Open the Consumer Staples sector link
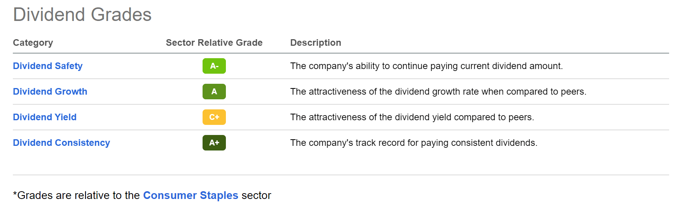 click(191, 195)
